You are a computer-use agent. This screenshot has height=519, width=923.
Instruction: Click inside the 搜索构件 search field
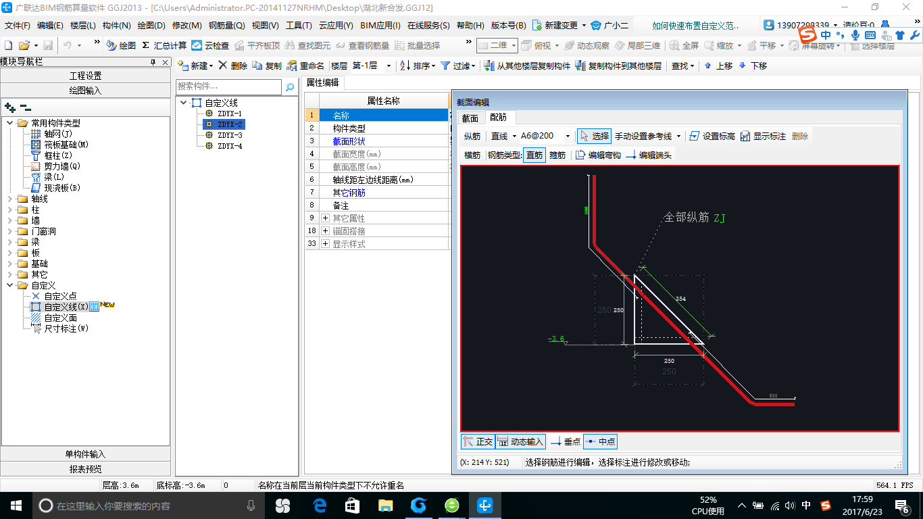coord(230,87)
